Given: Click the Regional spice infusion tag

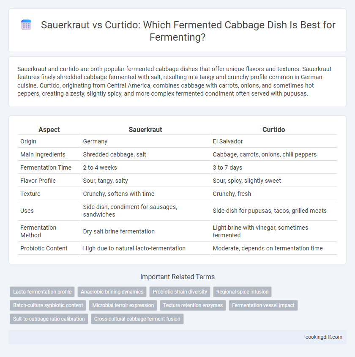Looking at the screenshot, I should [243, 292].
